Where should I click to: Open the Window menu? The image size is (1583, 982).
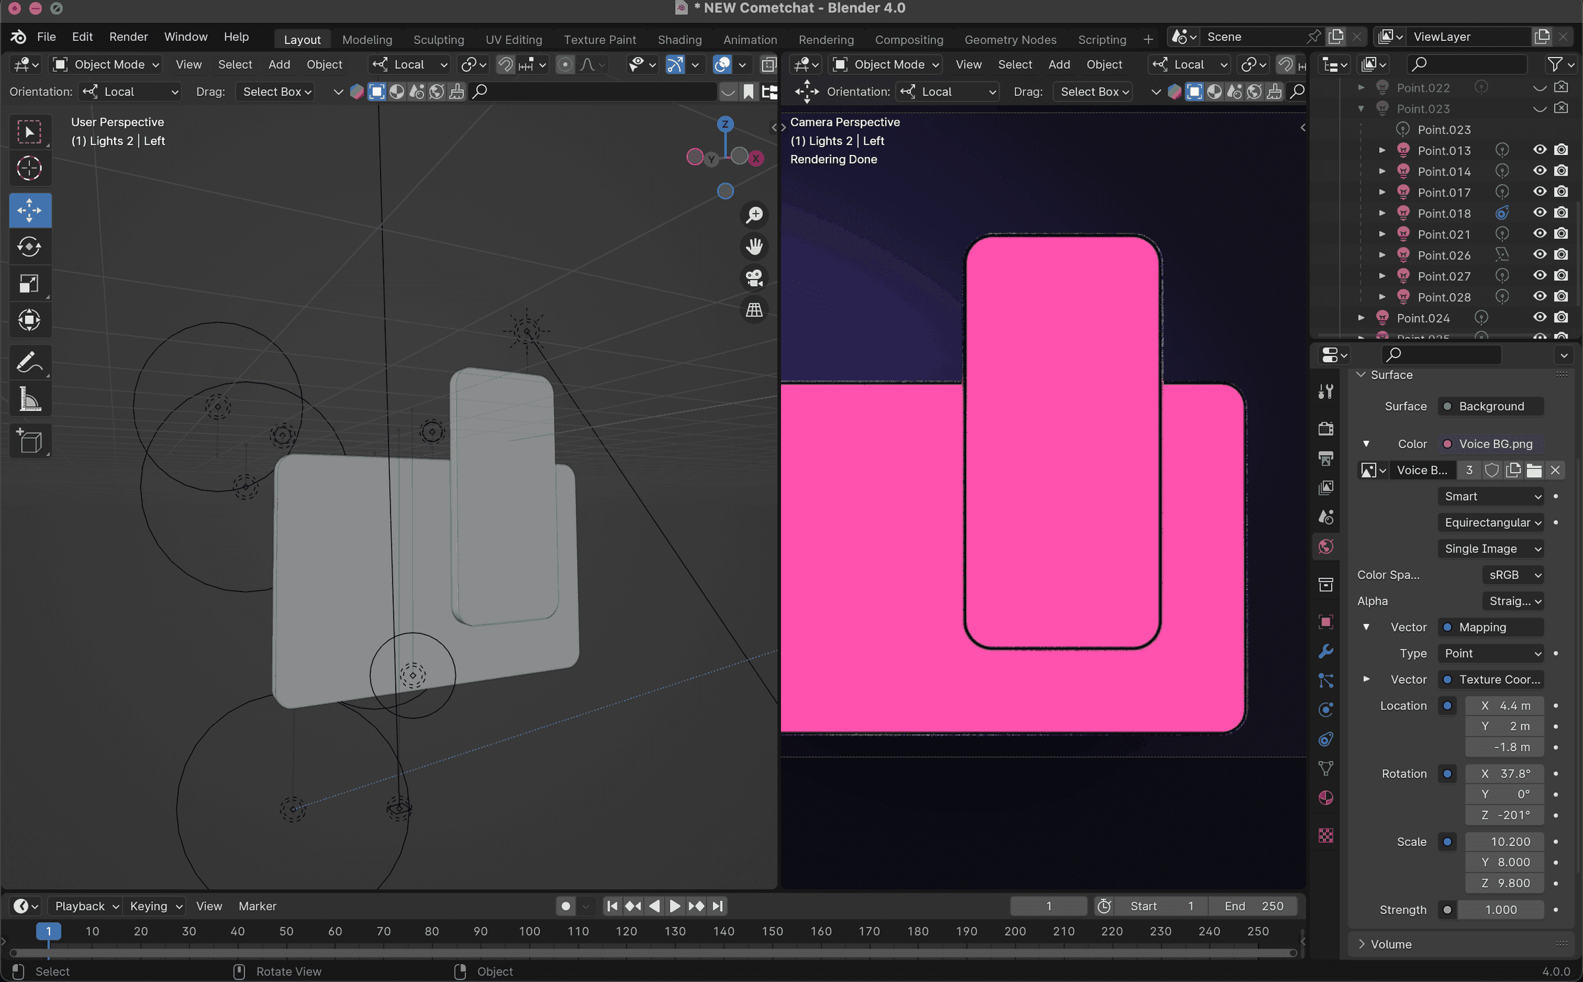(185, 37)
